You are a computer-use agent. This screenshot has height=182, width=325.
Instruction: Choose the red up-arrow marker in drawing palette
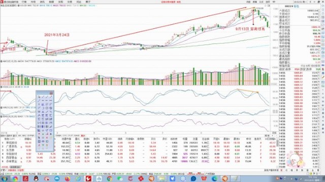39,134
